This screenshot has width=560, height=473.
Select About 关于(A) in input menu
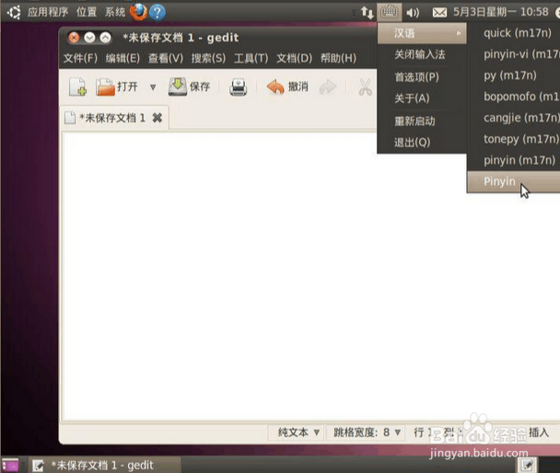[x=422, y=98]
